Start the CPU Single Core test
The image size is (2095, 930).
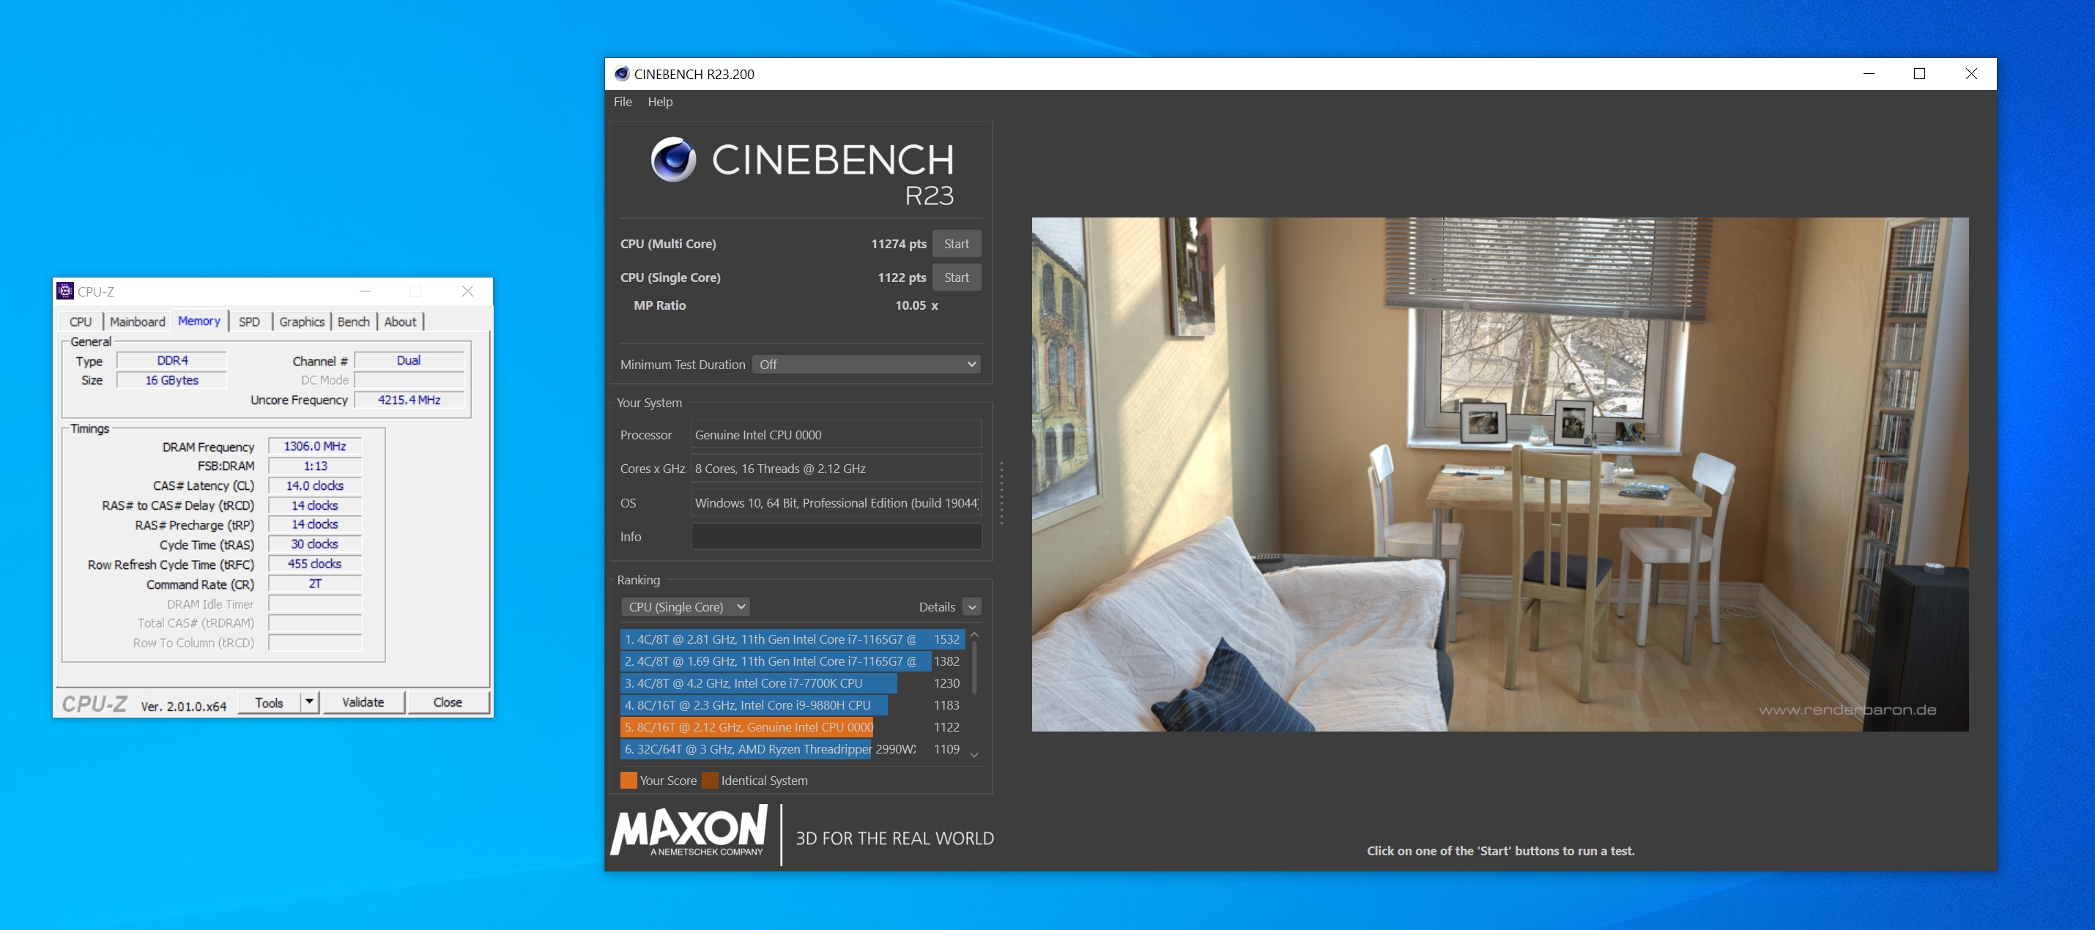click(956, 278)
